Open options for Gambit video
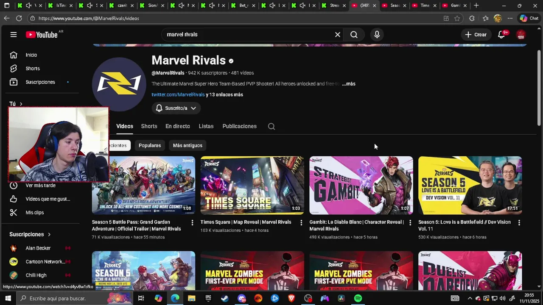Image resolution: width=543 pixels, height=305 pixels. point(410,222)
